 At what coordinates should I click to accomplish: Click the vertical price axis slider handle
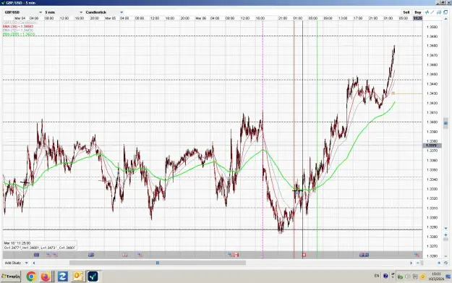click(446, 123)
